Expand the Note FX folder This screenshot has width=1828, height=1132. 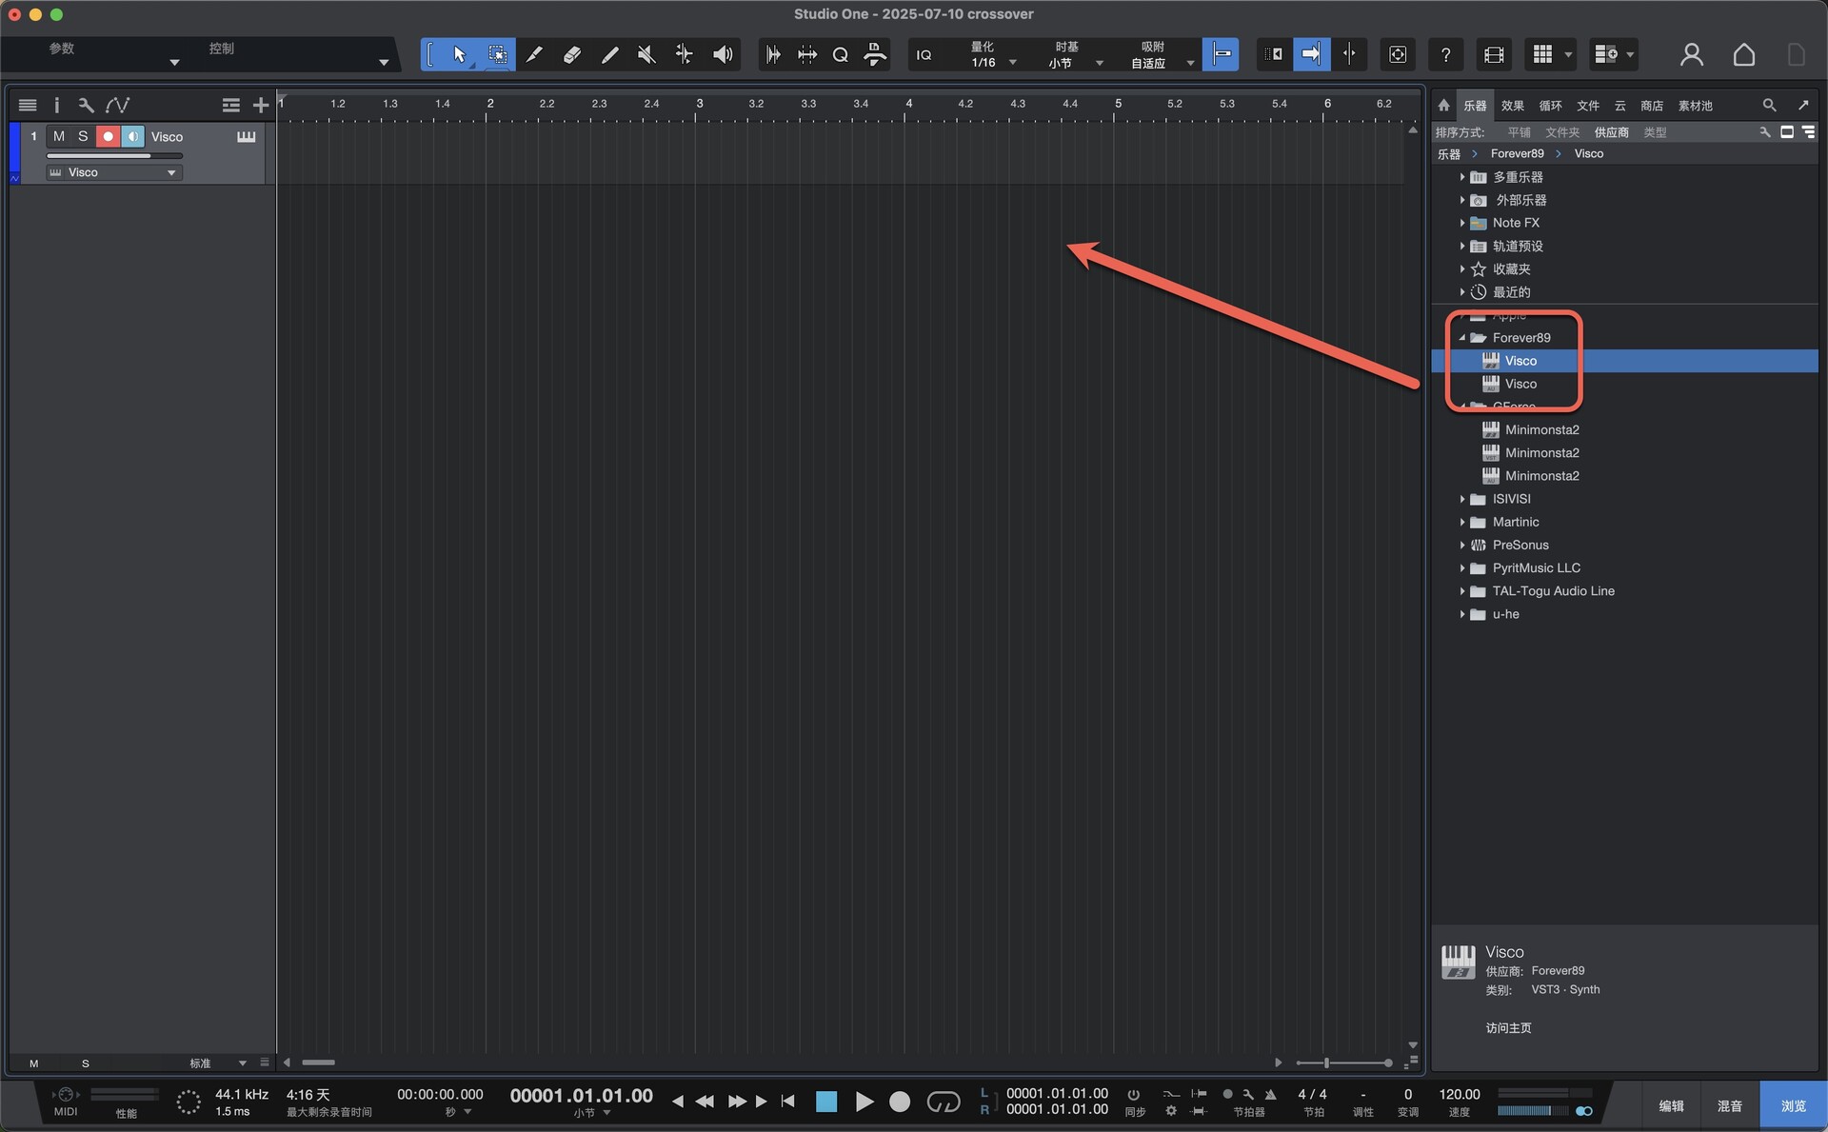[x=1462, y=223]
